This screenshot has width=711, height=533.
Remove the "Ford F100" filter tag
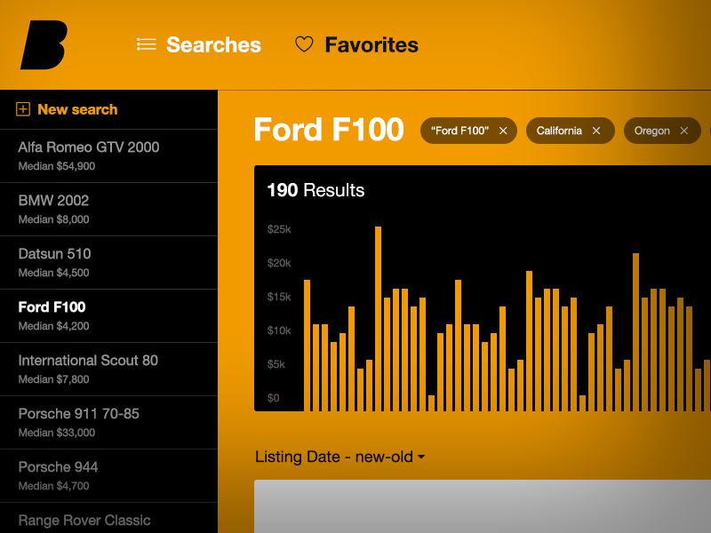coord(503,131)
